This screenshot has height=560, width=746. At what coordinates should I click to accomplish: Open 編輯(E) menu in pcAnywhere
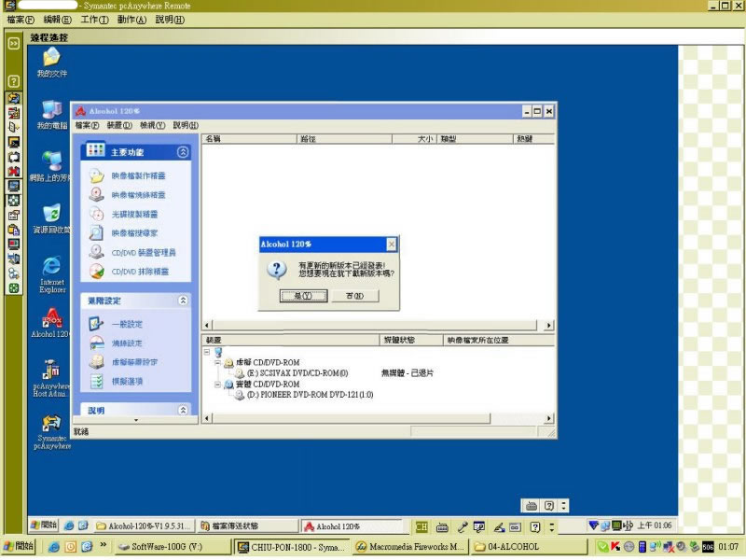click(x=57, y=20)
